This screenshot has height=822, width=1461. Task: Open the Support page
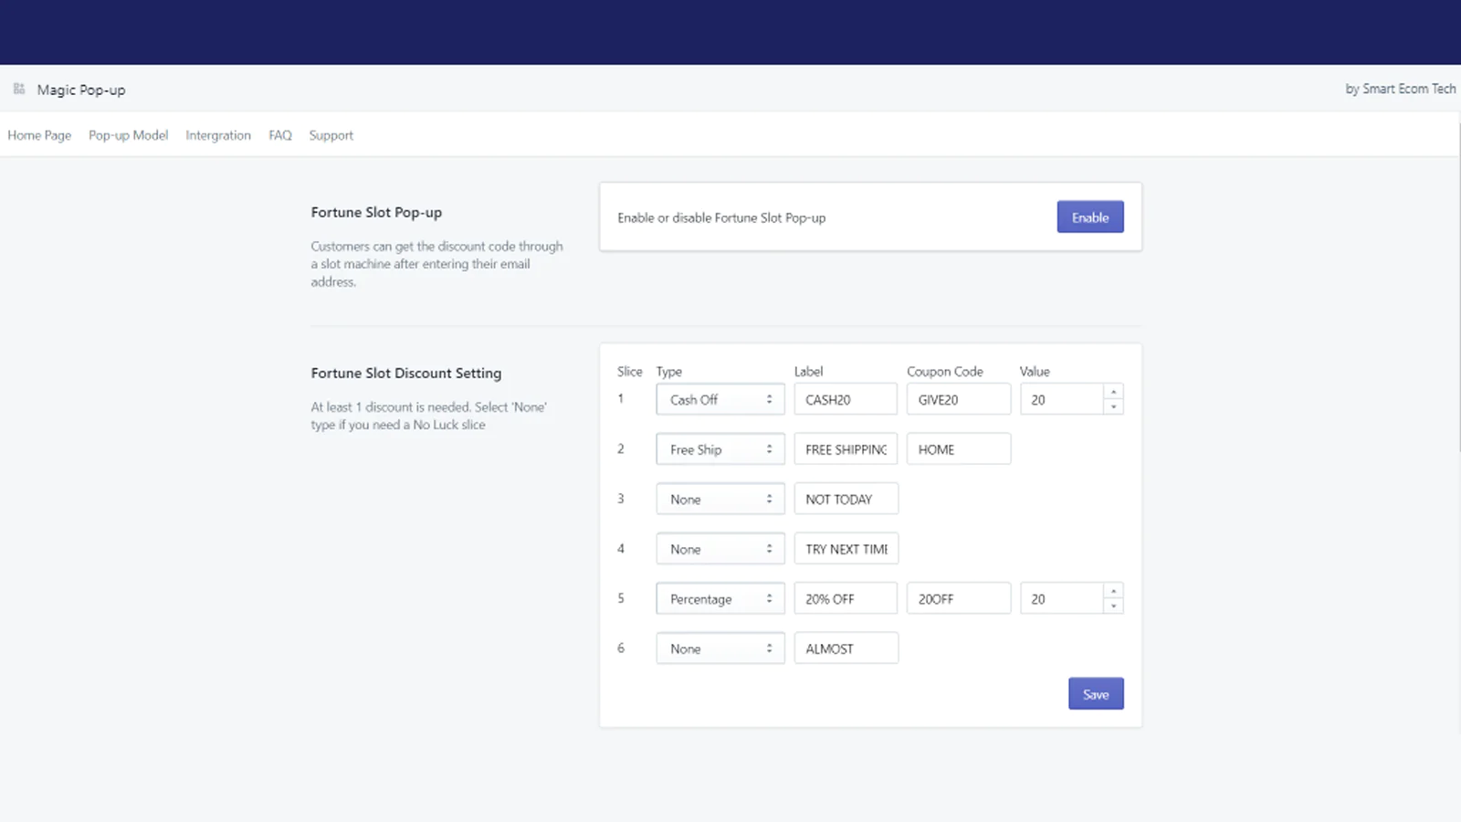331,135
